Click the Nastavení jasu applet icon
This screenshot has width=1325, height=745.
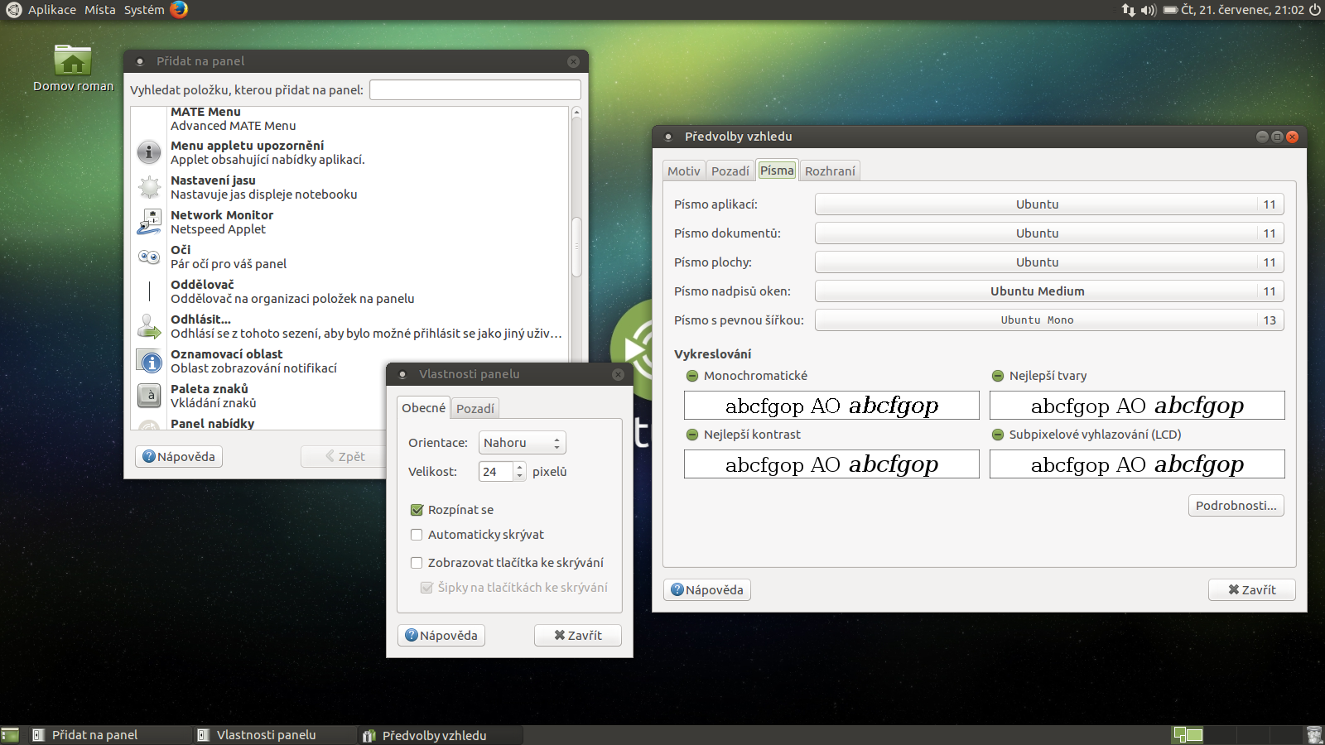pos(148,187)
